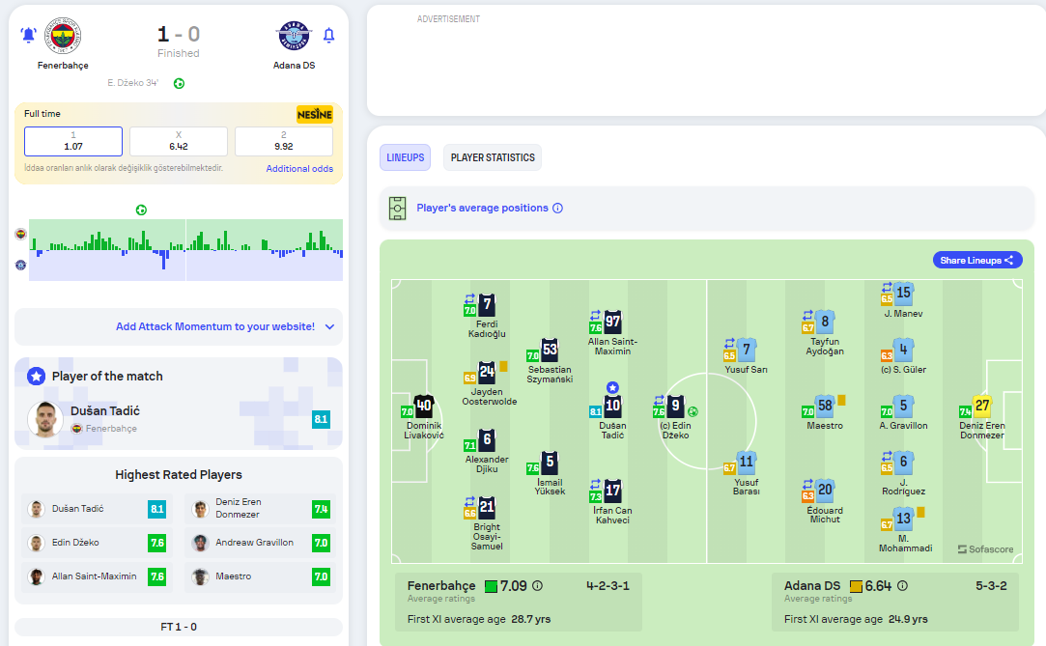This screenshot has width=1046, height=646.
Task: Select Sebastian Szymański jersey 53
Action: (550, 350)
